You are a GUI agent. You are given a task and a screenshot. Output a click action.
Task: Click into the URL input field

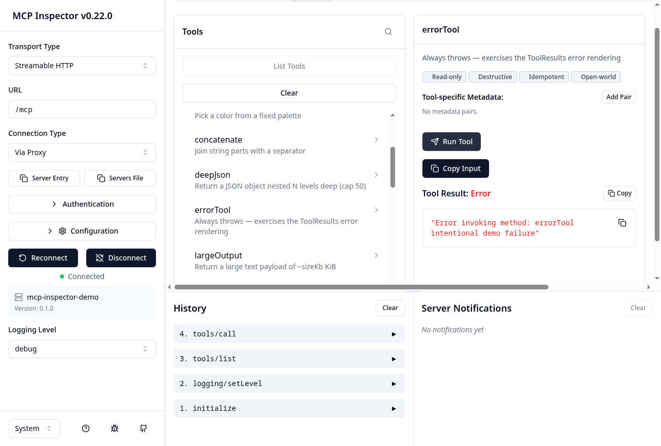tap(82, 109)
